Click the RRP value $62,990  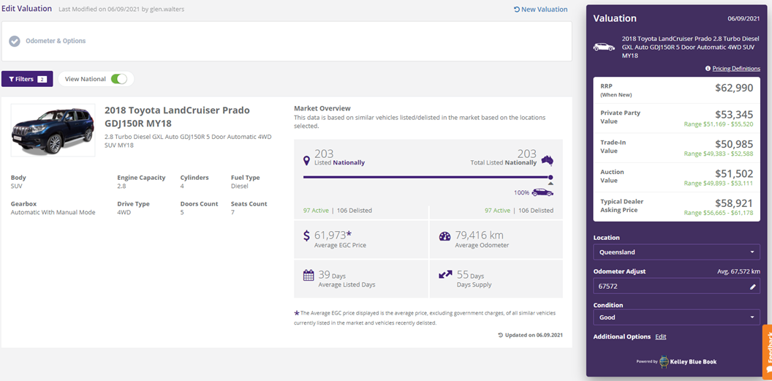[x=734, y=88]
